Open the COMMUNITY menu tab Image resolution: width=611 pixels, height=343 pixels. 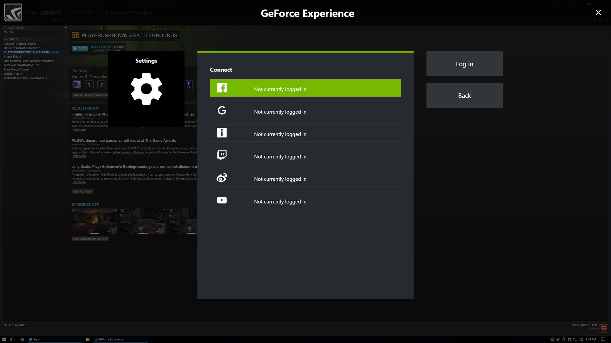pyautogui.click(x=82, y=13)
